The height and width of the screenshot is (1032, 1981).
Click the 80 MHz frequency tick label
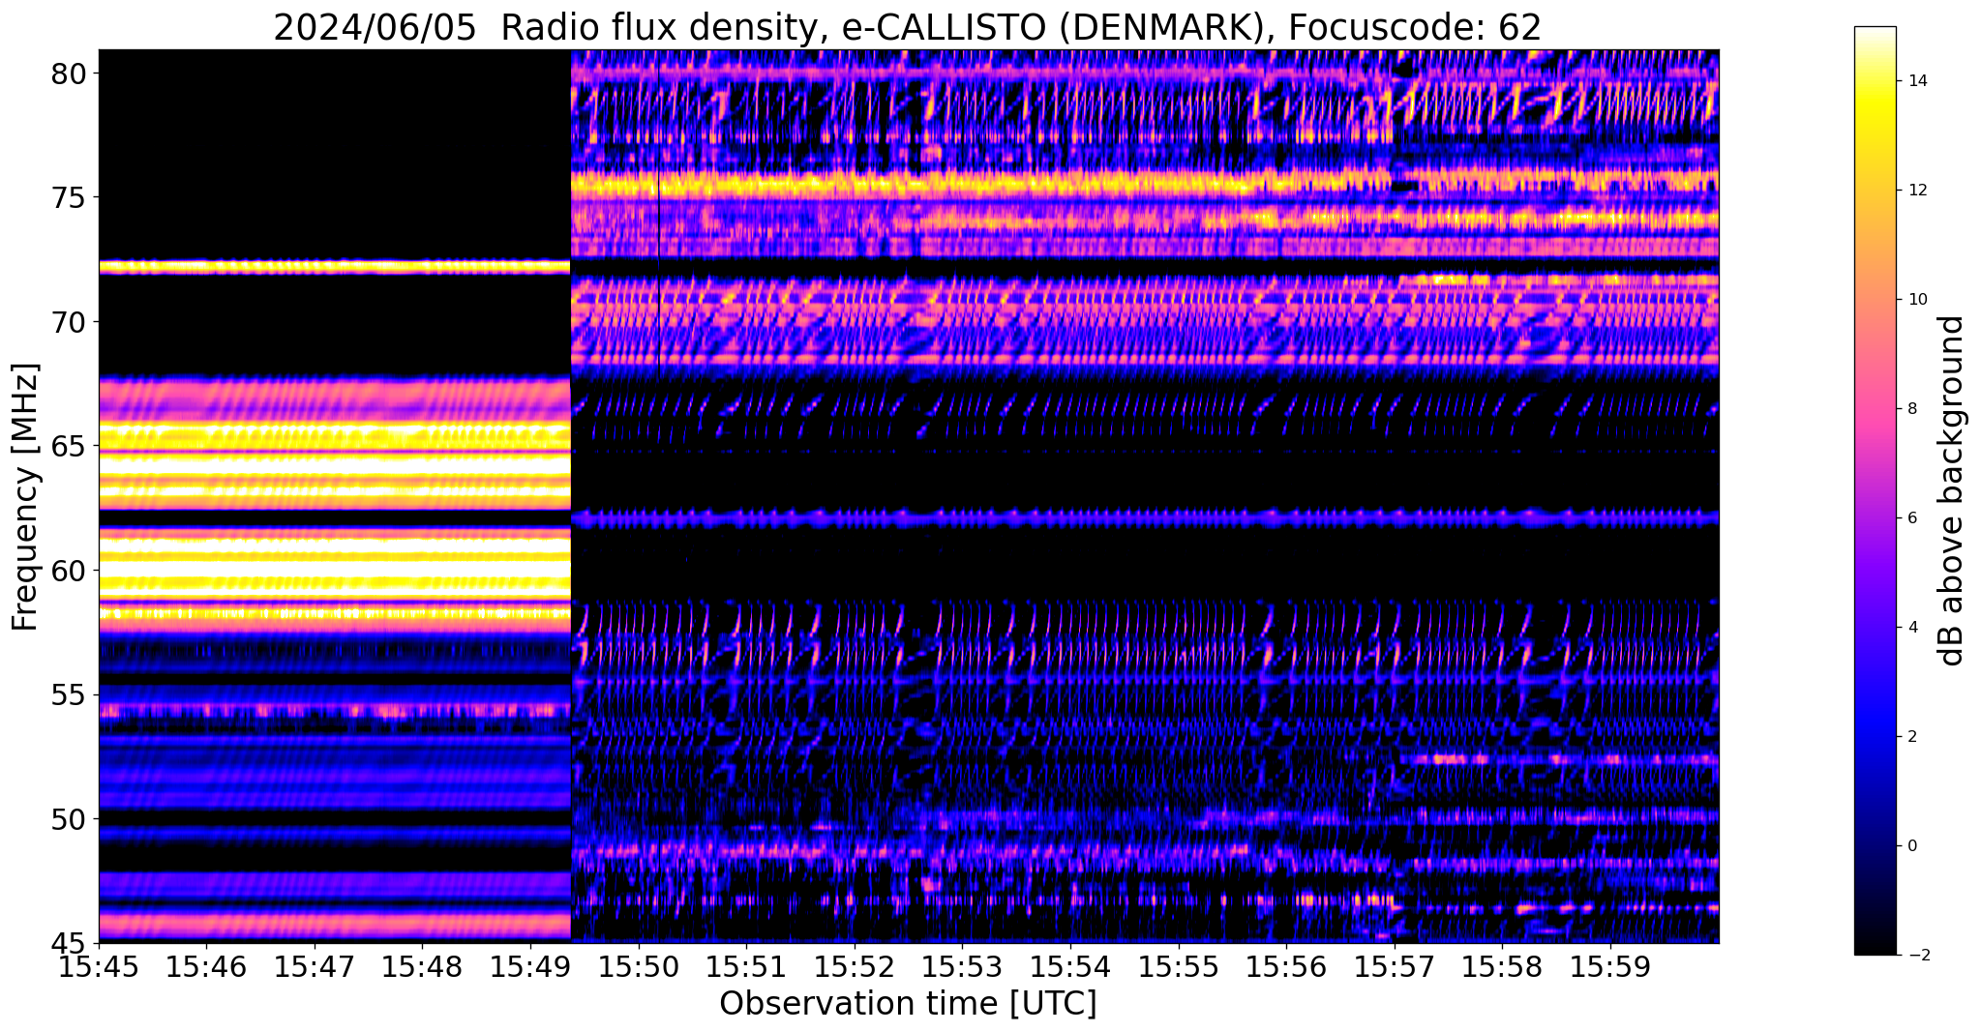[x=69, y=74]
